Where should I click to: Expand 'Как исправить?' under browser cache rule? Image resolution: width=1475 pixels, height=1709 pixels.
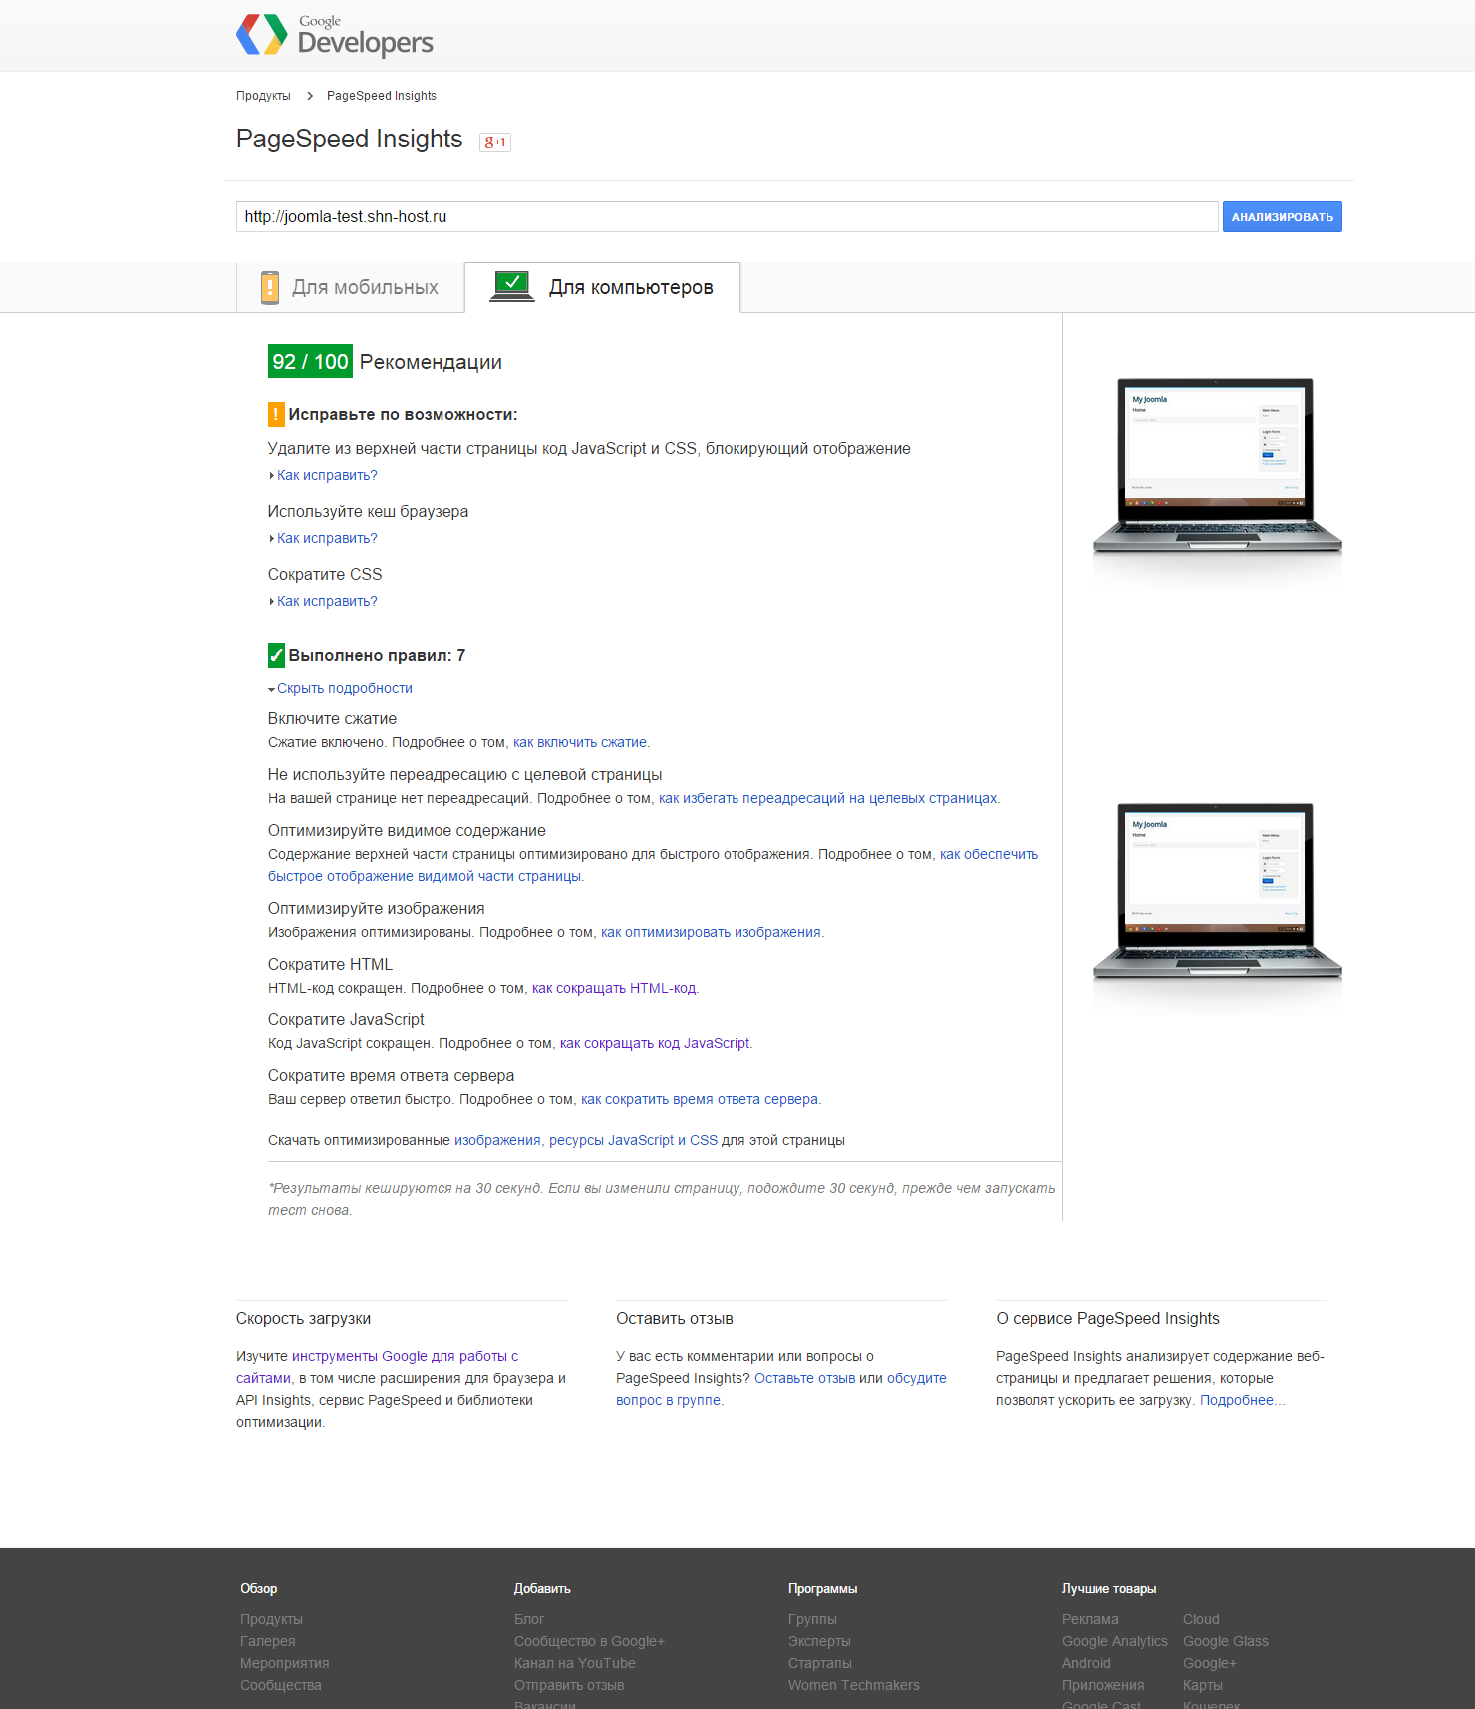click(327, 538)
